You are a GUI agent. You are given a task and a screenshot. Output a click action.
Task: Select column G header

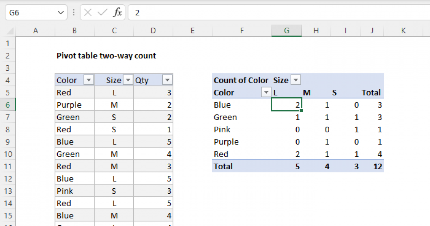click(286, 31)
